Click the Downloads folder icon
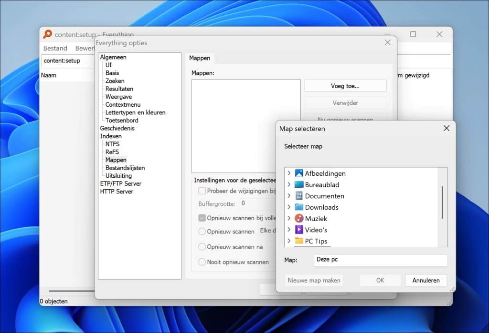Image resolution: width=489 pixels, height=333 pixels. pyautogui.click(x=299, y=207)
